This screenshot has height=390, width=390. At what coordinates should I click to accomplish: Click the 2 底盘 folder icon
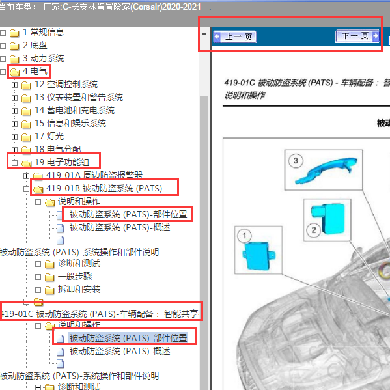[x=14, y=46]
